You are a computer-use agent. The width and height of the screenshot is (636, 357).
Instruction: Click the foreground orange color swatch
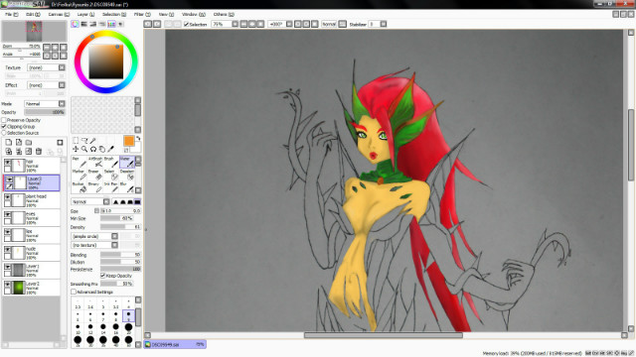click(x=129, y=141)
